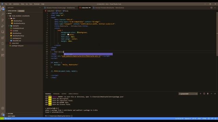Screen dimensions: 218x122
Task: Open the File menu
Action: [6, 4]
